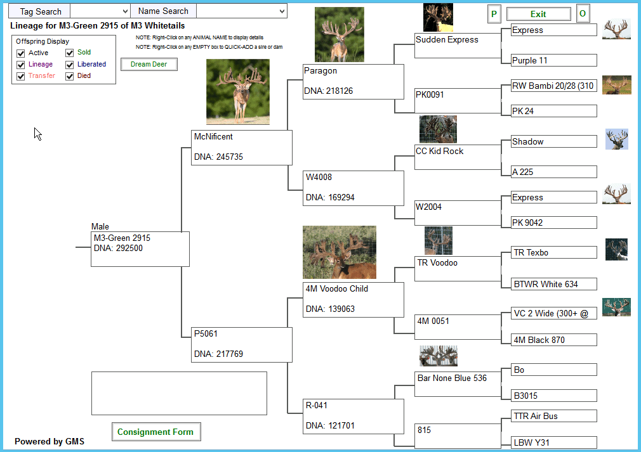Click the small O button
Screen dimensions: 641x452
pos(583,14)
